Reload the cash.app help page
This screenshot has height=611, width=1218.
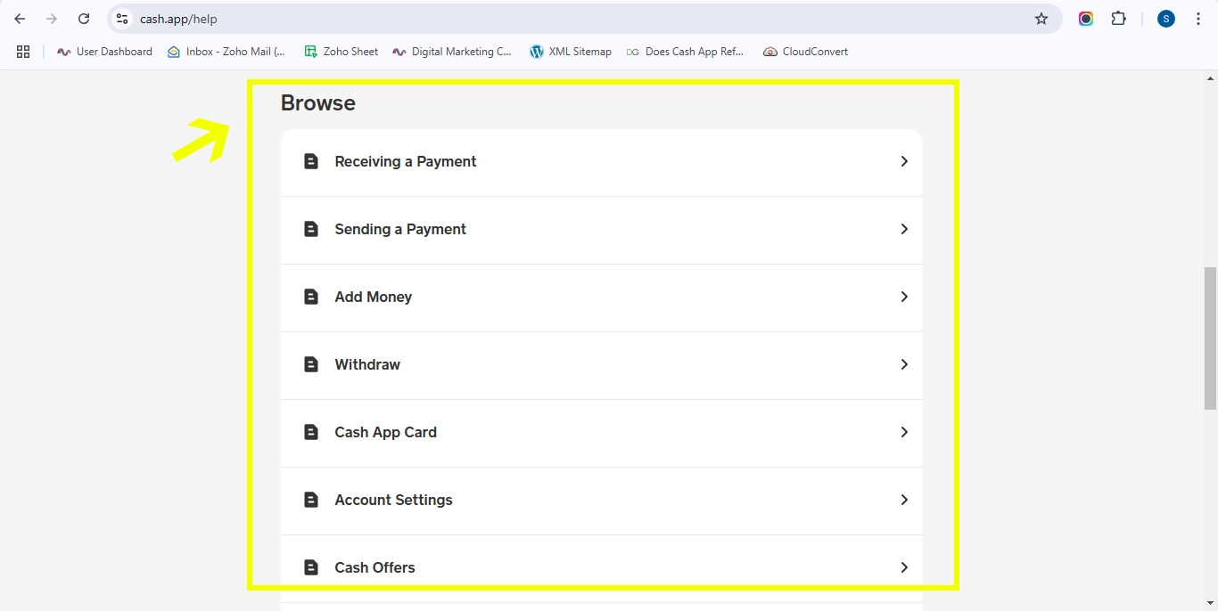click(x=84, y=19)
